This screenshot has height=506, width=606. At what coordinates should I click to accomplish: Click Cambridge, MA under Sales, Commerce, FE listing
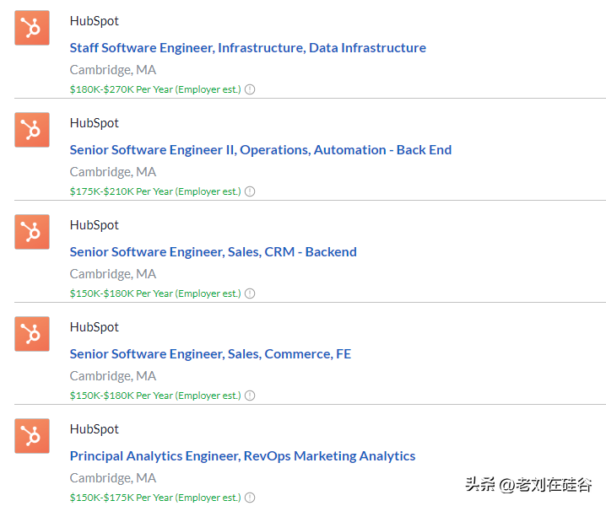point(112,376)
